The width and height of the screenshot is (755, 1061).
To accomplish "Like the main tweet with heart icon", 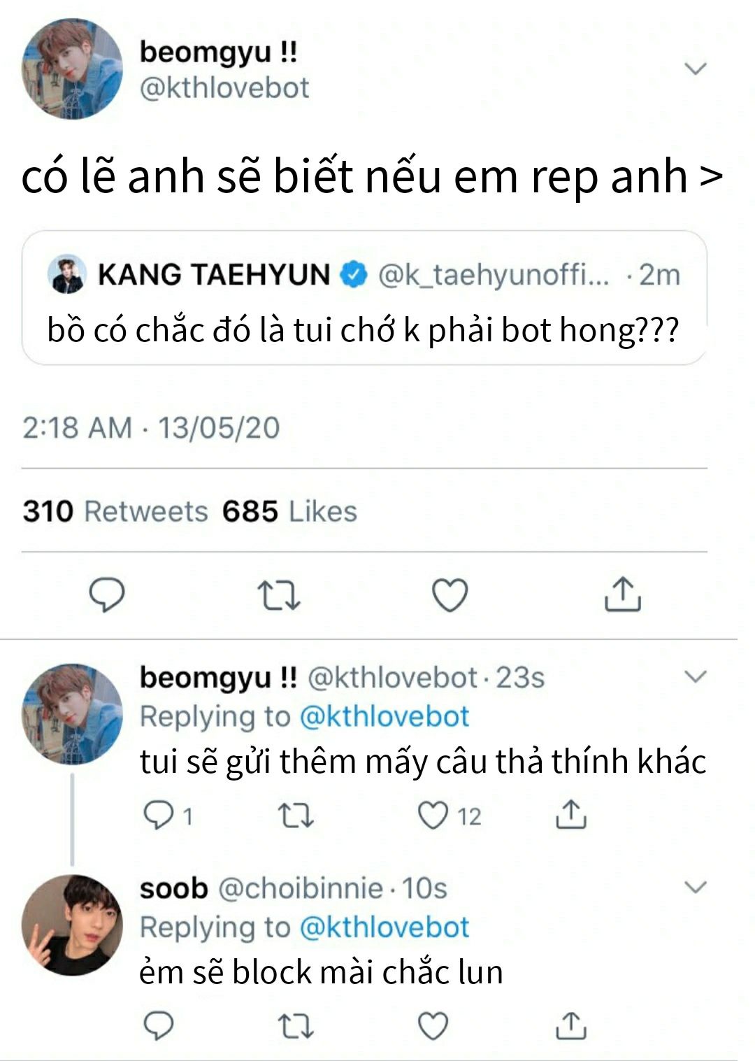I will point(450,596).
